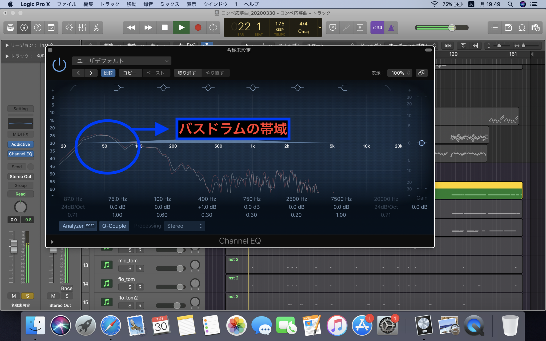
Task: Open the ユーザデフォルト preset dropdown
Action: (122, 61)
